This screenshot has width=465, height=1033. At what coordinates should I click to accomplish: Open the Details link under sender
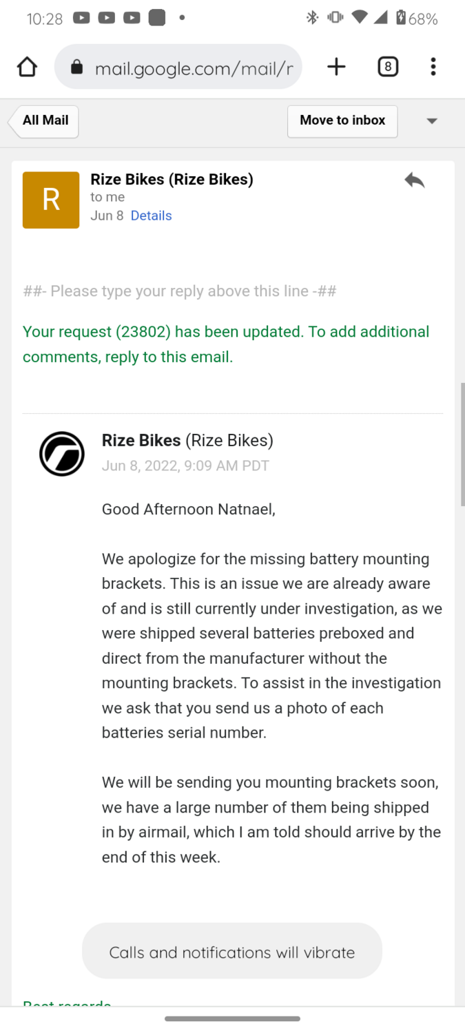click(151, 216)
